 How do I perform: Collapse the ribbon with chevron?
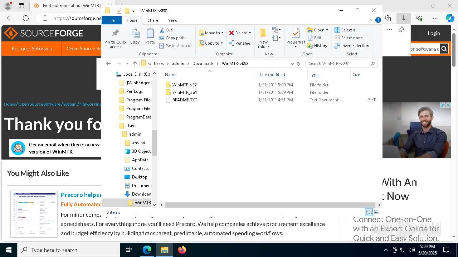coord(371,20)
